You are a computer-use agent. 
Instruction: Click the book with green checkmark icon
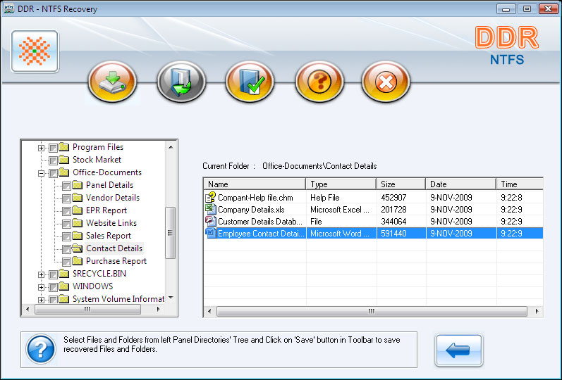[x=250, y=82]
